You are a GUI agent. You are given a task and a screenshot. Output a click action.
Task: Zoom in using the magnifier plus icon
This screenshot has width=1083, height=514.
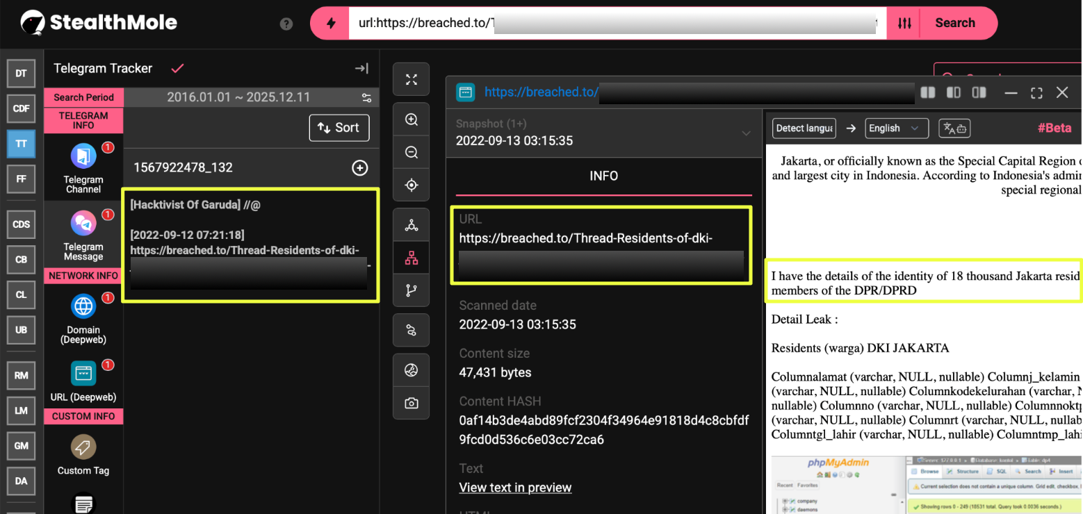pos(412,120)
